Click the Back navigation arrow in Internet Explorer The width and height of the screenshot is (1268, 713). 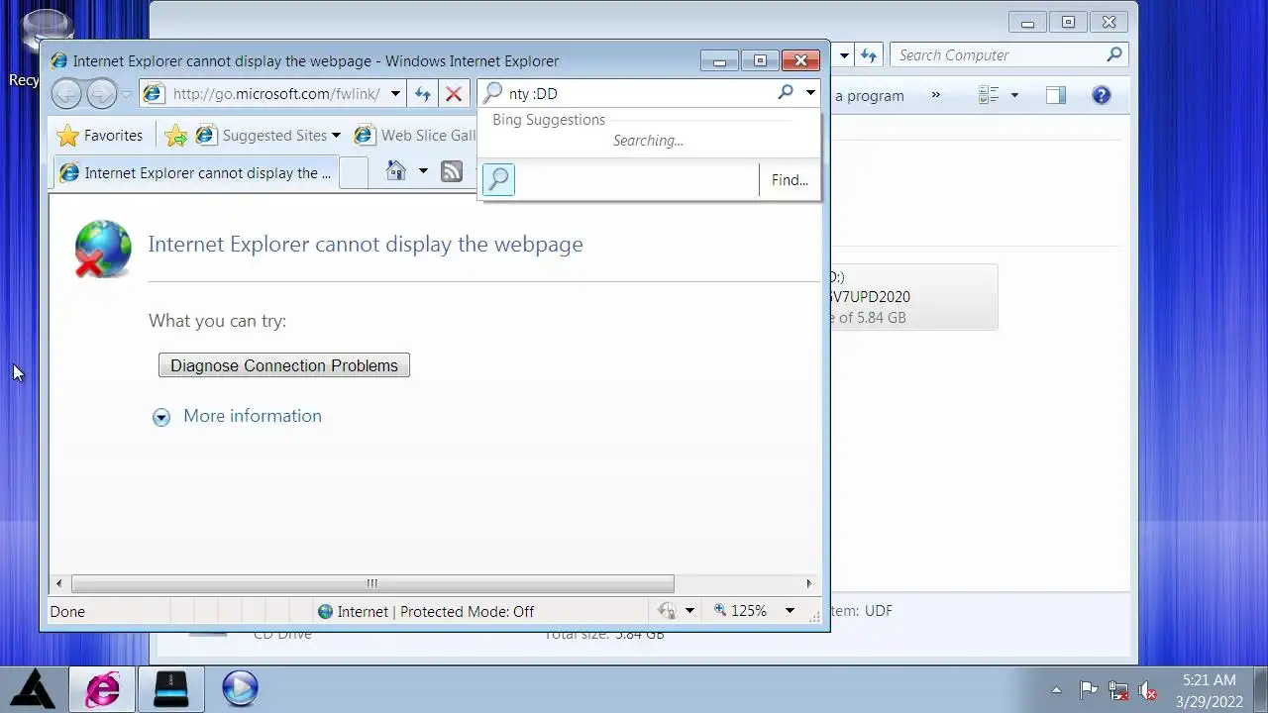[x=66, y=94]
